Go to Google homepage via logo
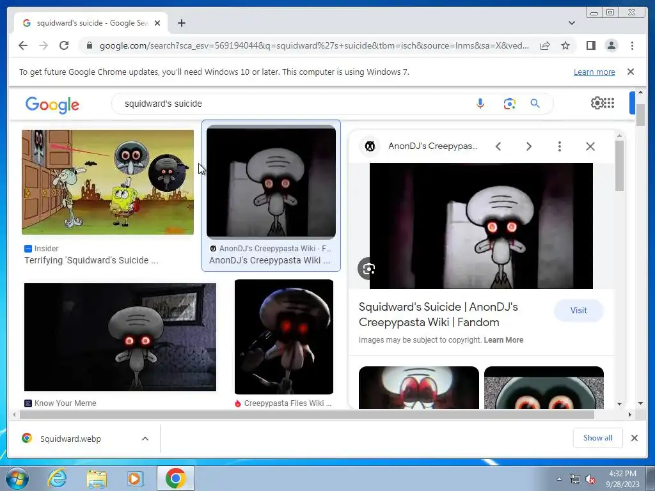 [52, 104]
